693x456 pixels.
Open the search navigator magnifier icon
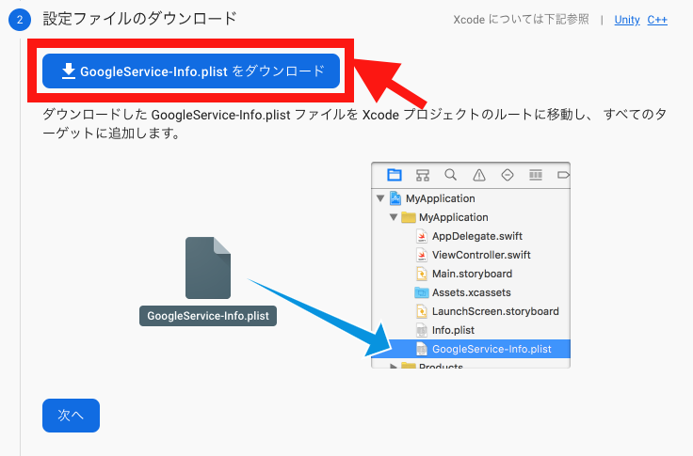tap(450, 175)
